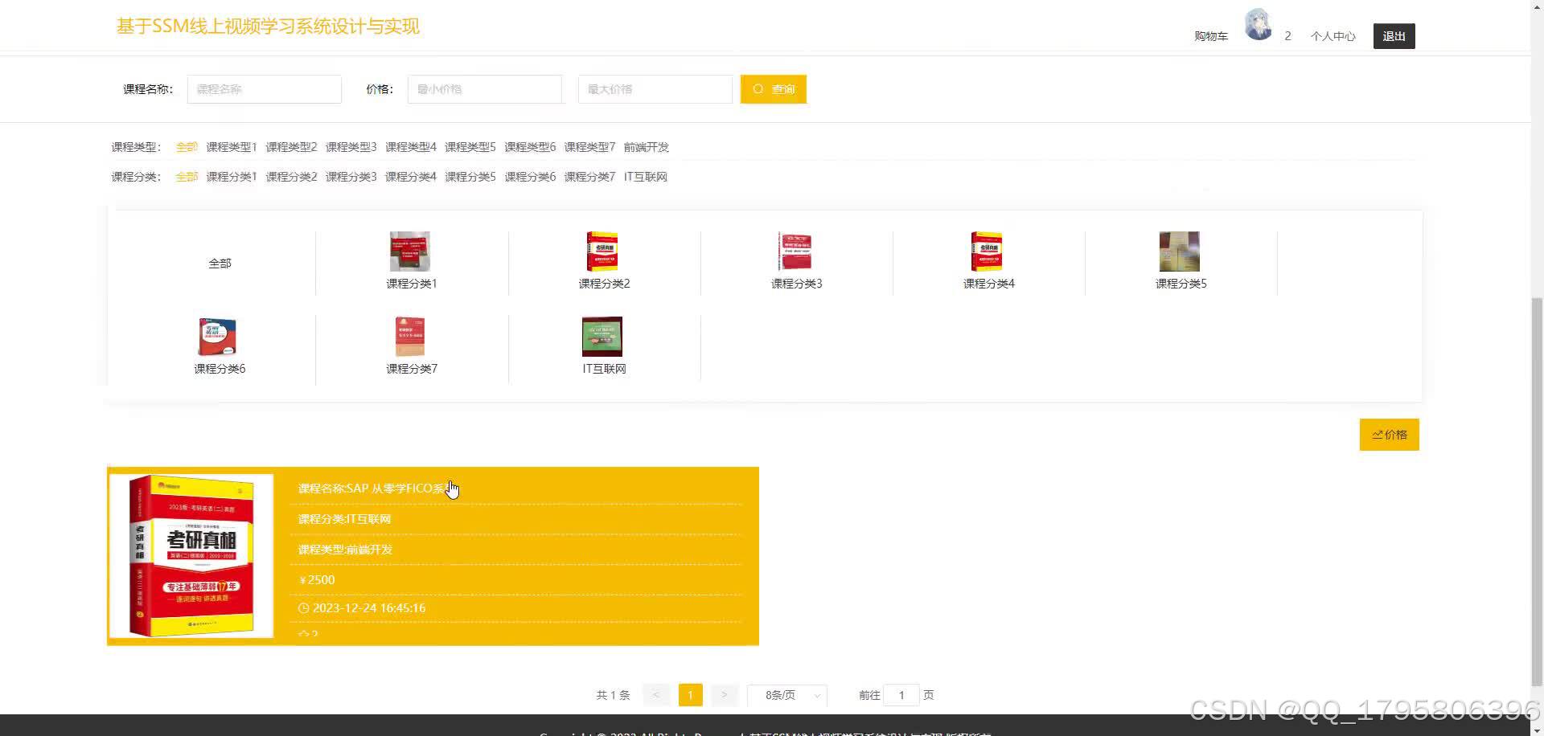Open the 课程分类2 category thumbnail

[602, 251]
